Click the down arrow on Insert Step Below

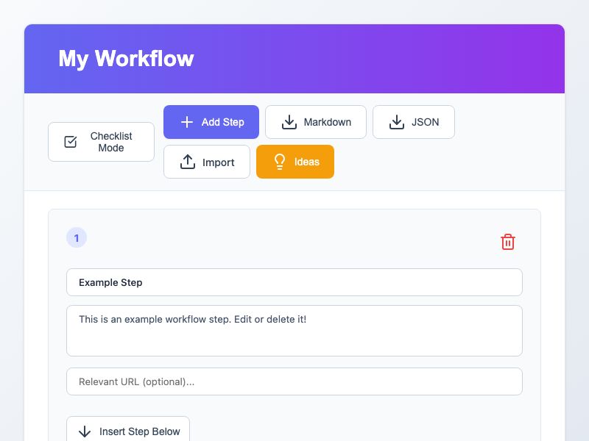click(84, 431)
